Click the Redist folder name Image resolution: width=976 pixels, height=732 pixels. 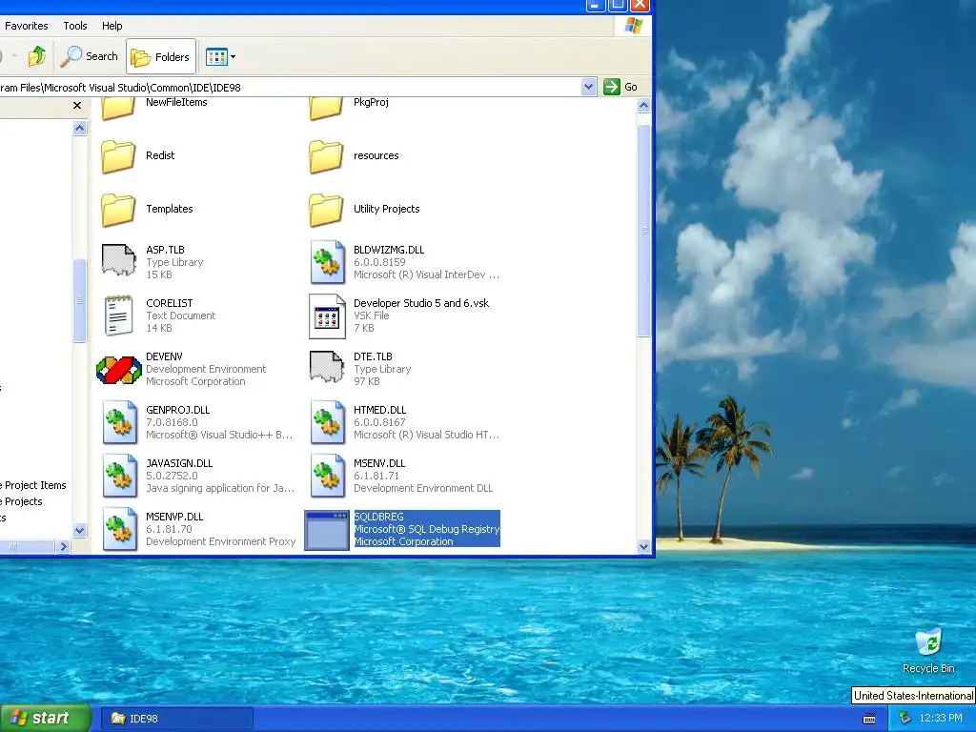click(x=160, y=155)
